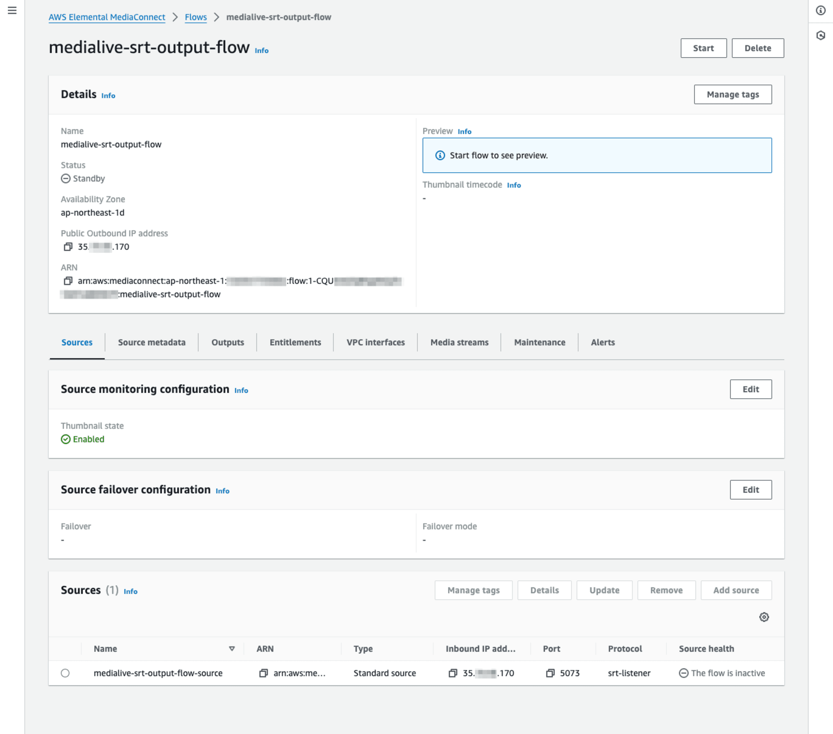The height and width of the screenshot is (734, 833).
Task: Open the Alerts tab
Action: 603,342
